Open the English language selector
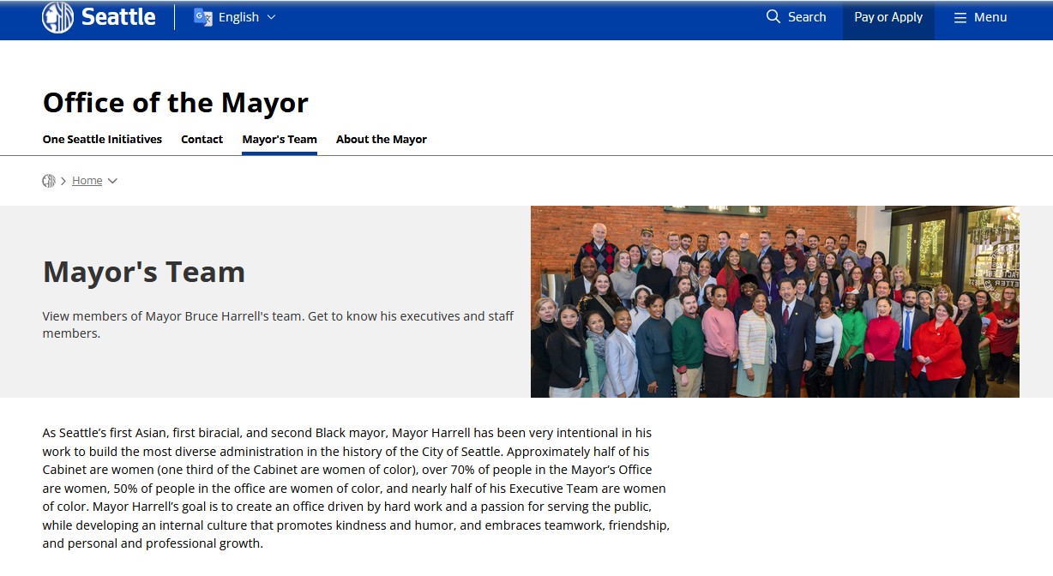Viewport: 1053px width, 576px height. point(238,17)
